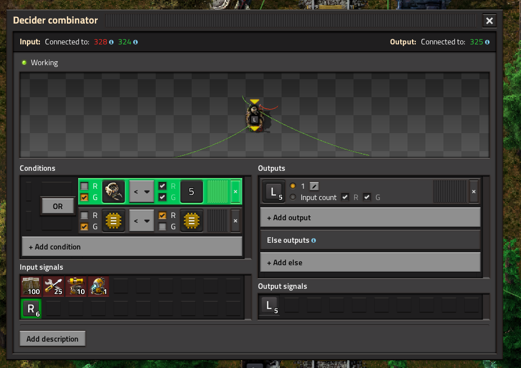The height and width of the screenshot is (368, 521).
Task: Toggle red wire checkbox on second condition's right signal
Action: pyautogui.click(x=162, y=215)
